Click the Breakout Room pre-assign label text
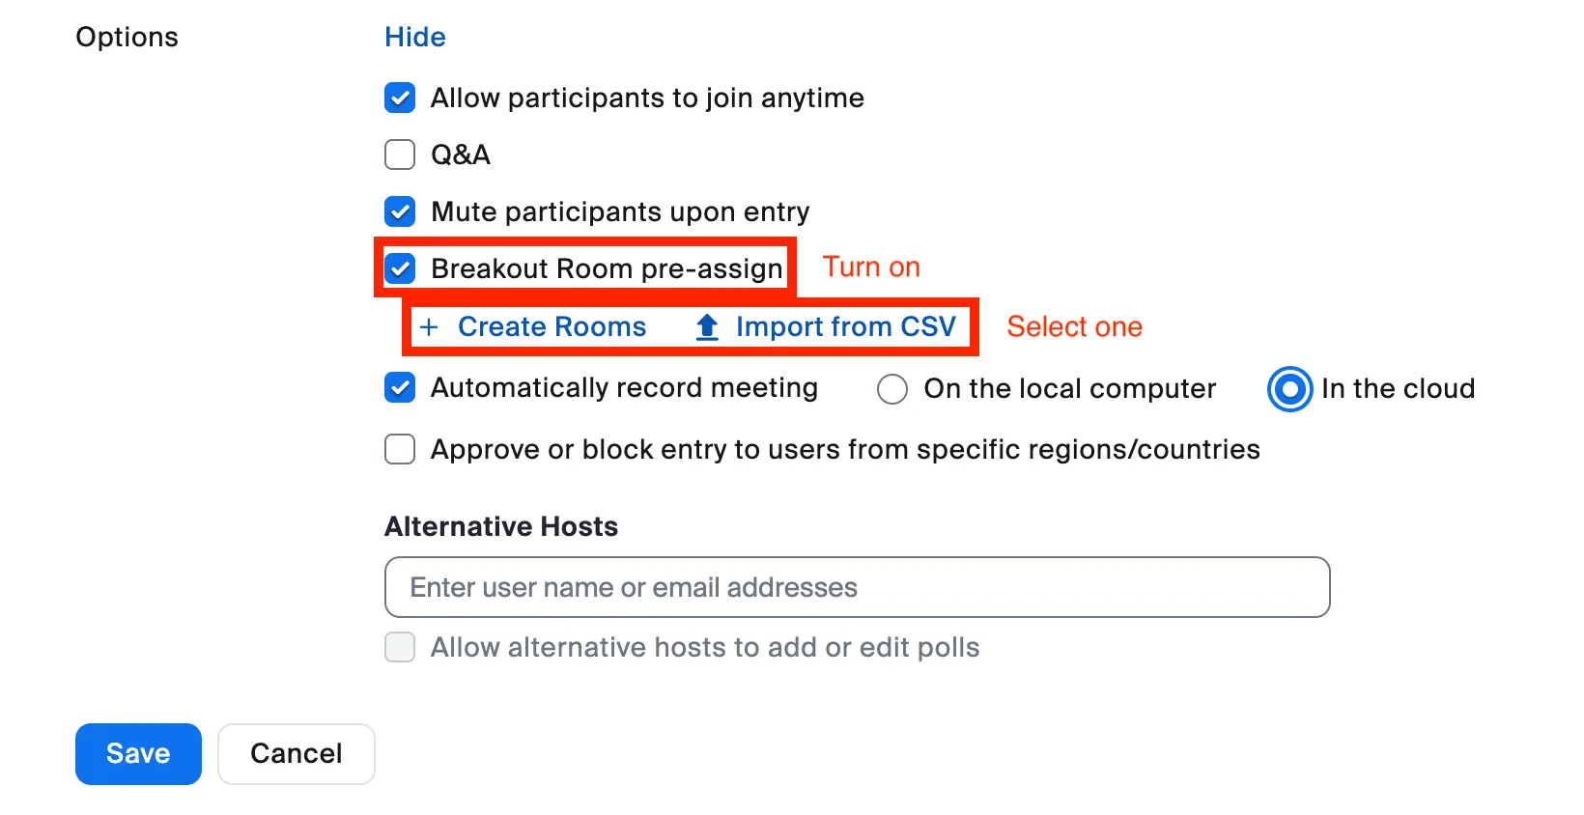The width and height of the screenshot is (1584, 815). pyautogui.click(x=607, y=268)
